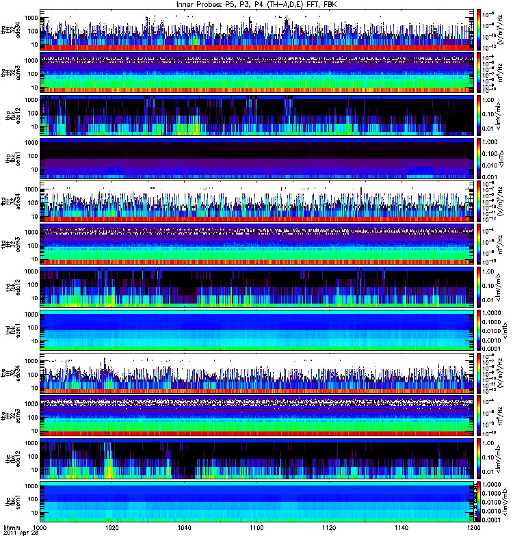Click the 'the fbk scm1' axis label

pyautogui.click(x=13, y=502)
